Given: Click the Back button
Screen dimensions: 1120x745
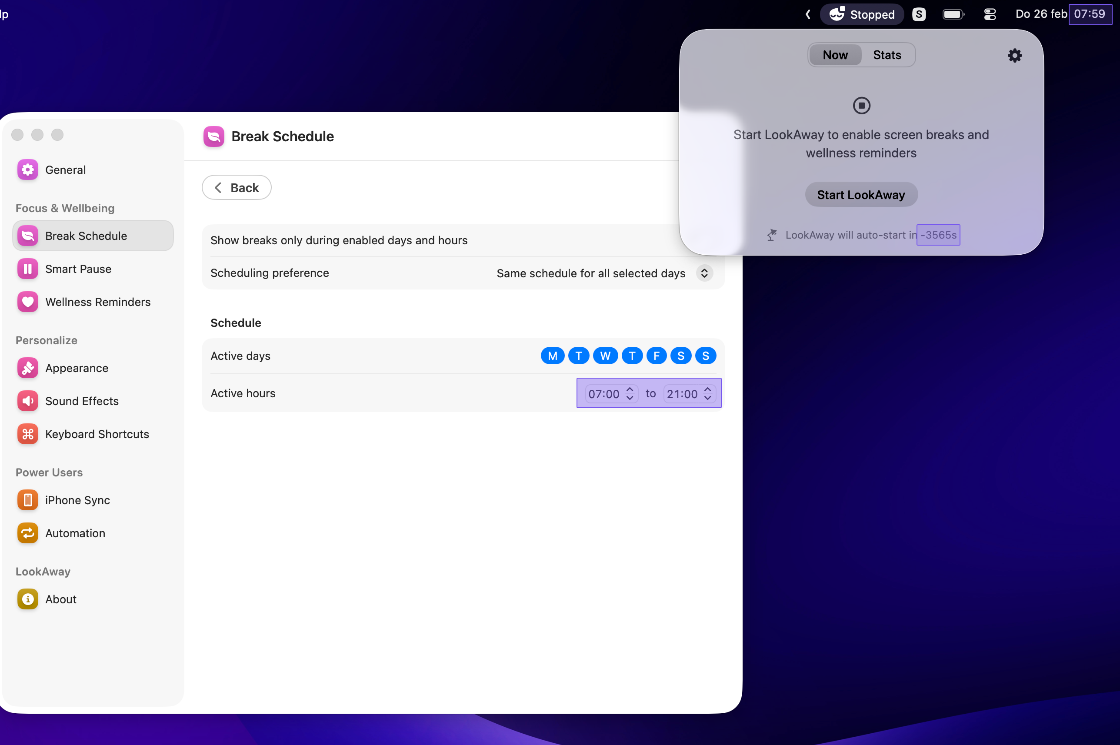Looking at the screenshot, I should coord(237,188).
